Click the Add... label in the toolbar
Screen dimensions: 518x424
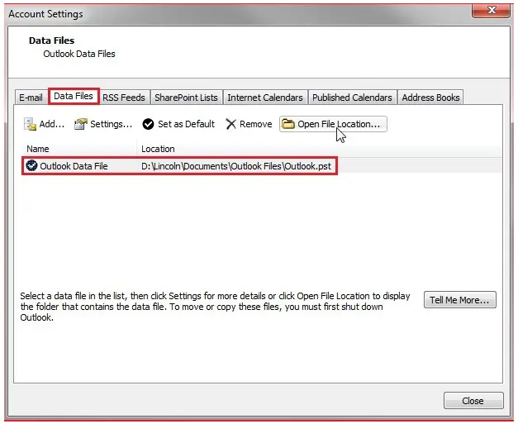51,124
